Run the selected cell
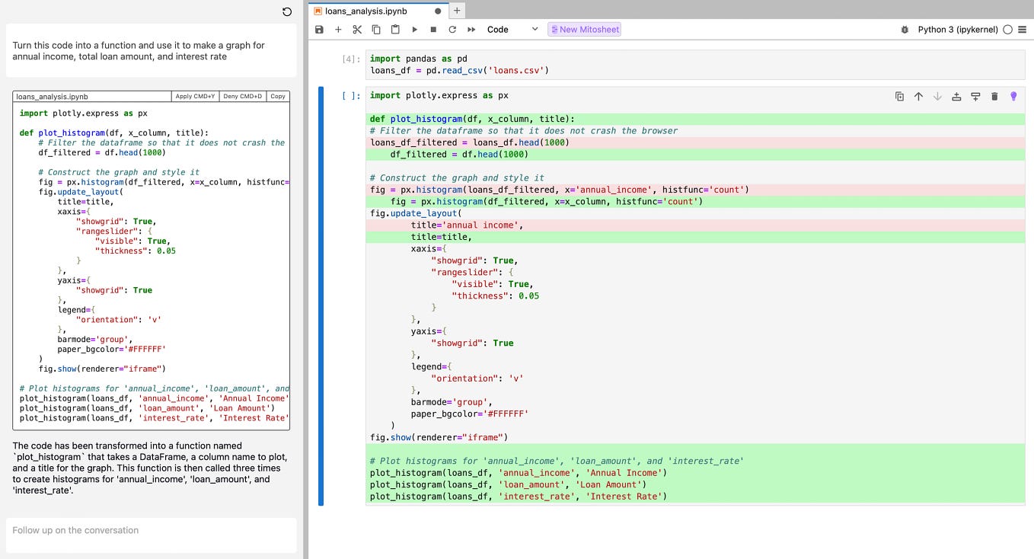Viewport: 1034px width, 559px height. pos(414,30)
